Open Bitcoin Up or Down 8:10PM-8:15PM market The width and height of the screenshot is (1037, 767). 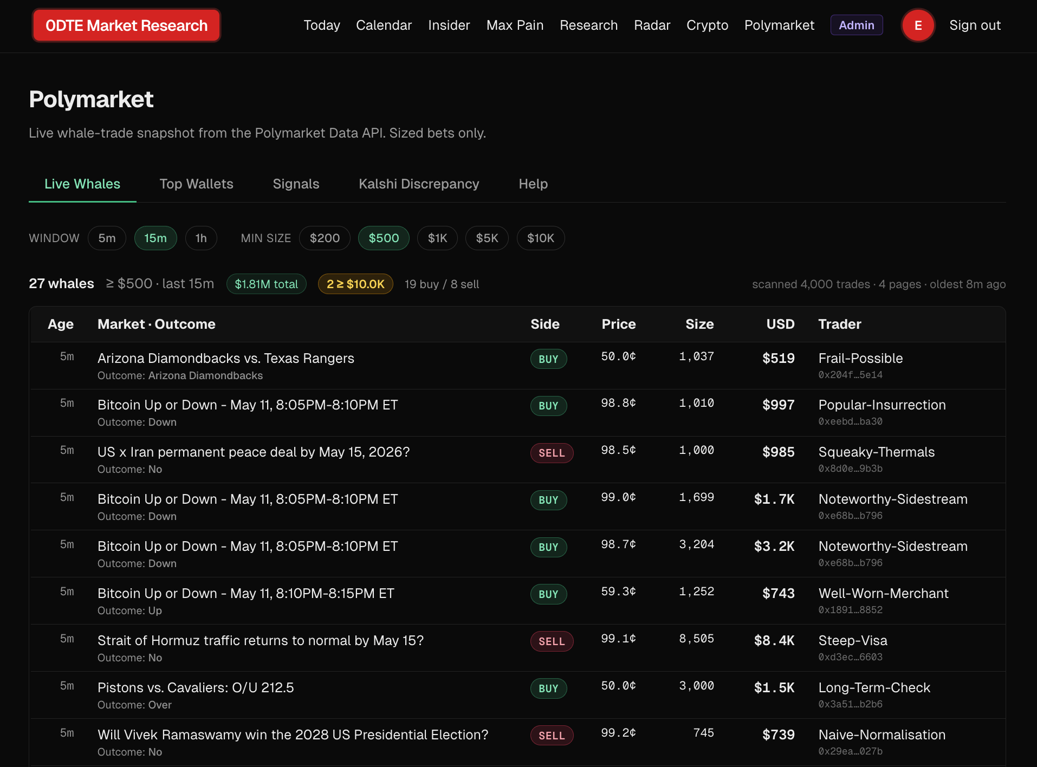pos(246,593)
